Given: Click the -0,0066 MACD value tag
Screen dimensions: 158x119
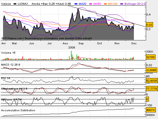Looking at the screenshot, I should pyautogui.click(x=151, y=70).
